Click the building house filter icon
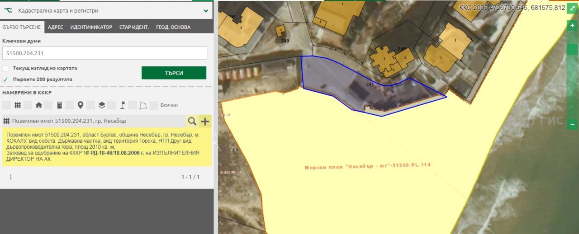Screen dimensions: 579x234 tap(38, 105)
